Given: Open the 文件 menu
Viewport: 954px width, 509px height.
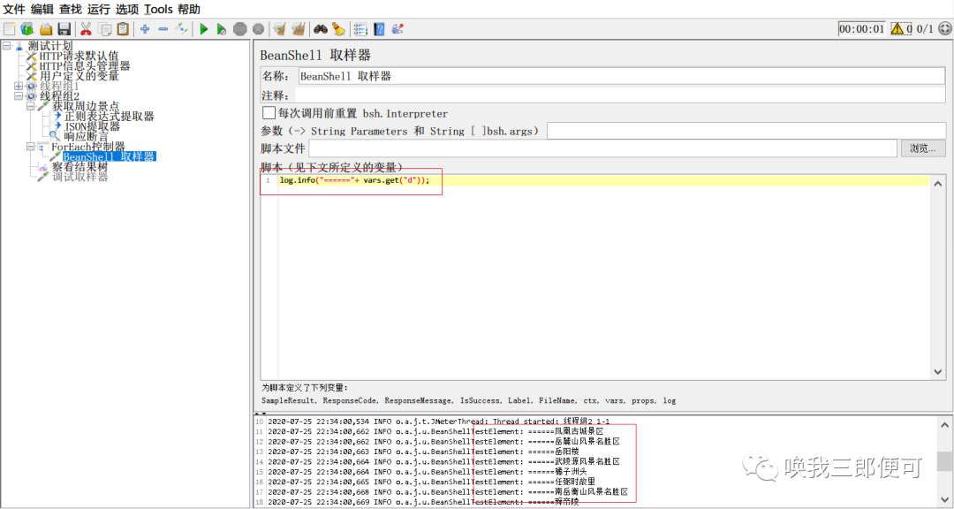Looking at the screenshot, I should tap(14, 9).
